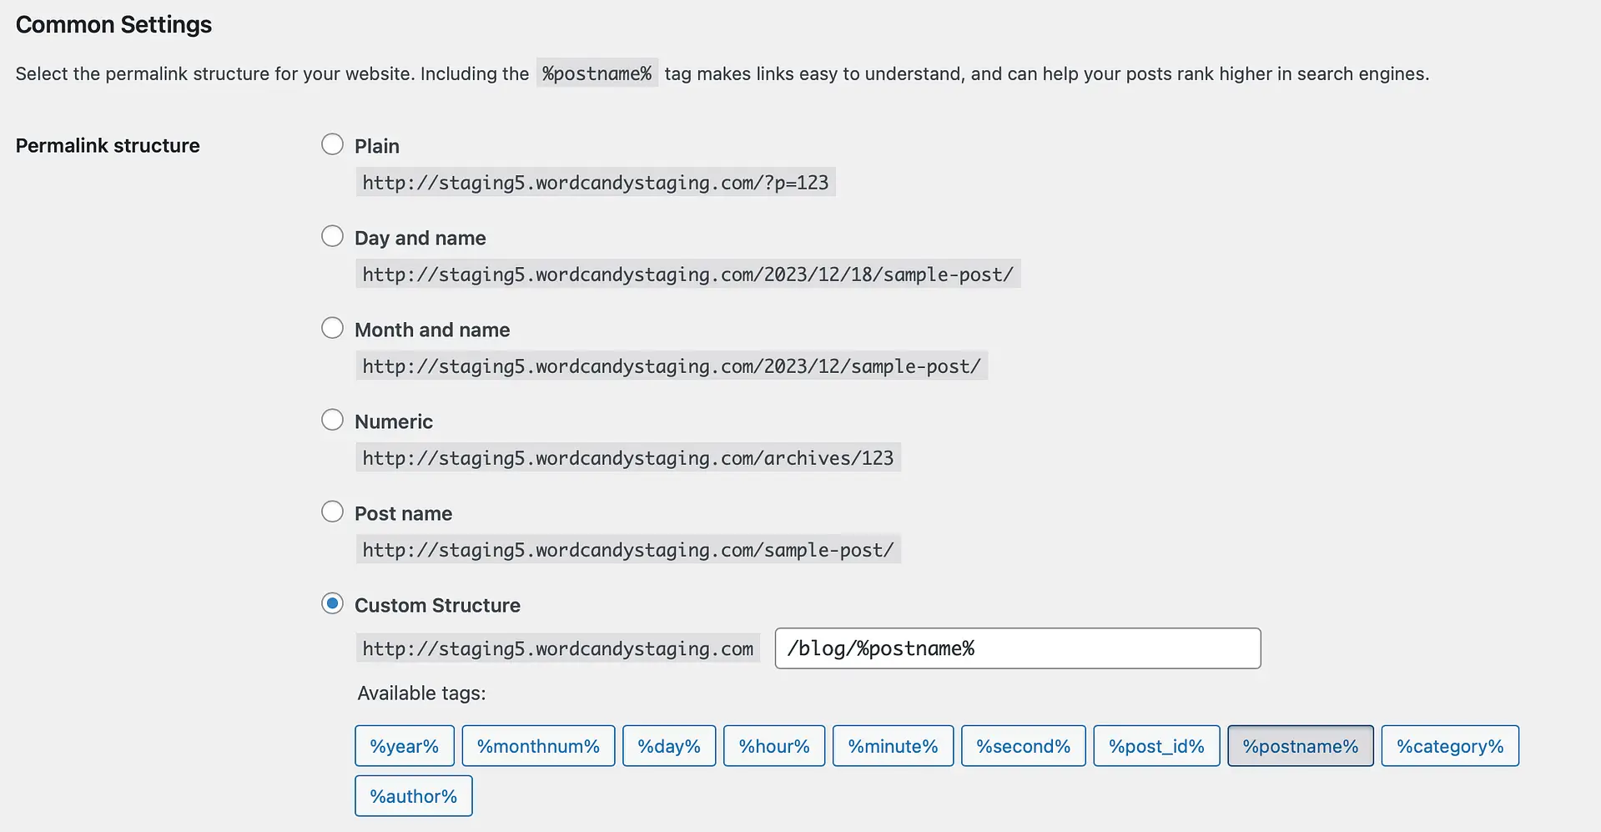1601x832 pixels.
Task: Click the Plain label text
Action: coord(377,146)
